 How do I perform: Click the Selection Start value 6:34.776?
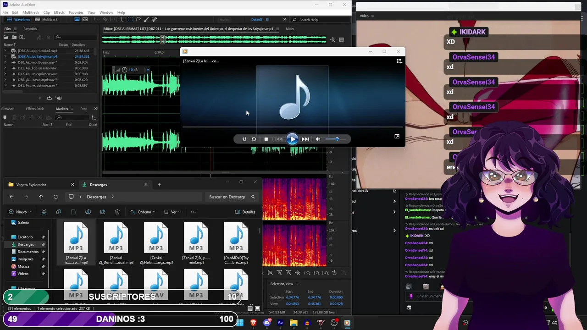tap(292, 297)
